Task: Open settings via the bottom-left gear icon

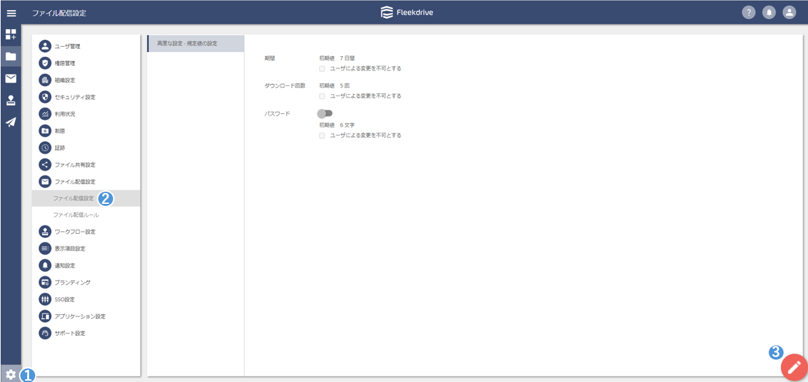Action: pyautogui.click(x=11, y=375)
